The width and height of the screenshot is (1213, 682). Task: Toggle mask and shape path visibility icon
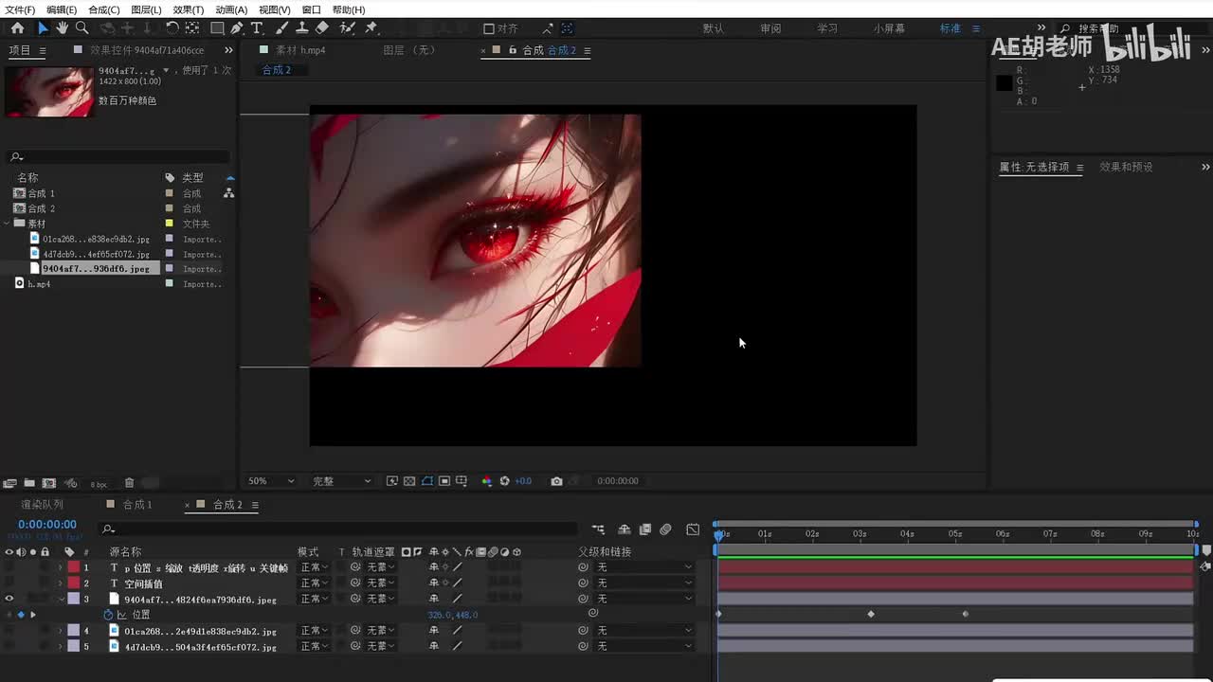pos(427,481)
